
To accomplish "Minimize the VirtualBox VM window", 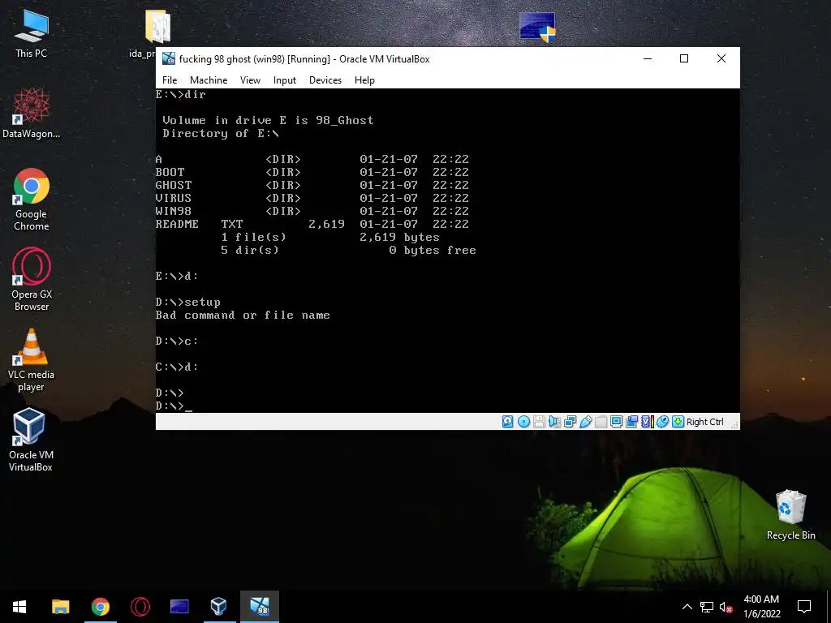I will (x=648, y=58).
